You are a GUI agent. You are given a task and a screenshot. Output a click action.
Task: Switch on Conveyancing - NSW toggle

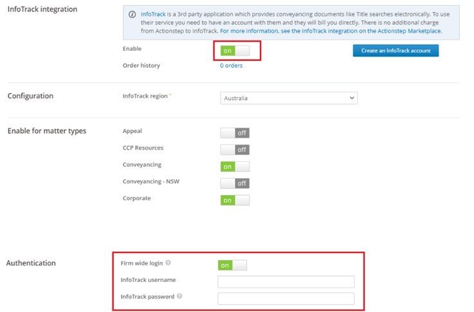235,183
